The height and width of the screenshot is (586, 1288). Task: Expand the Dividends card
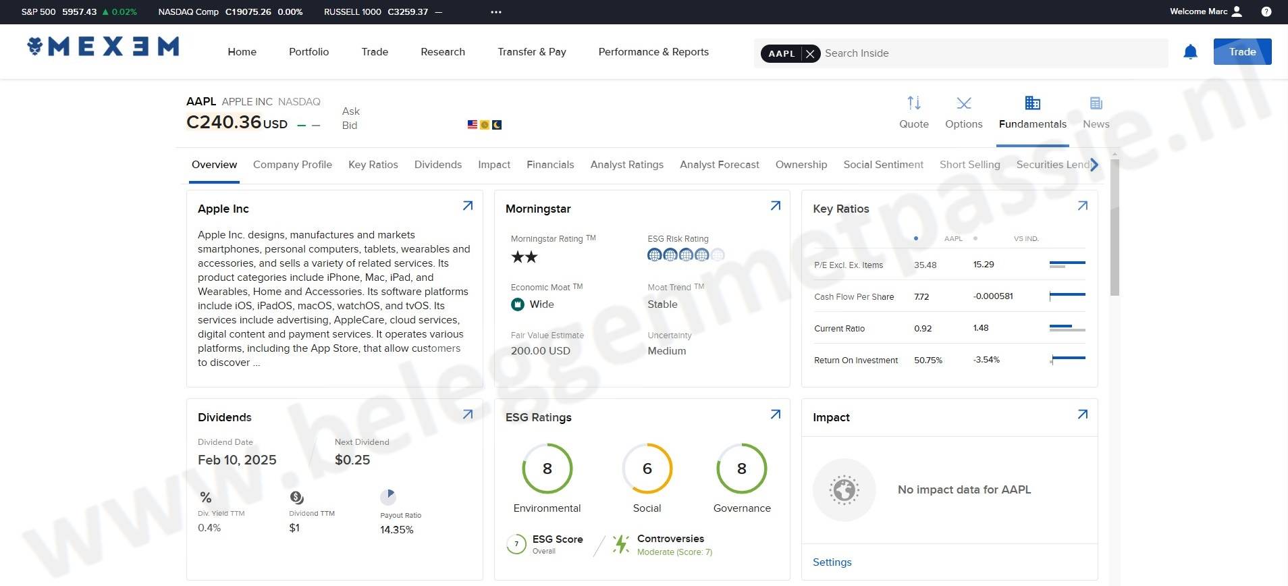(x=468, y=415)
